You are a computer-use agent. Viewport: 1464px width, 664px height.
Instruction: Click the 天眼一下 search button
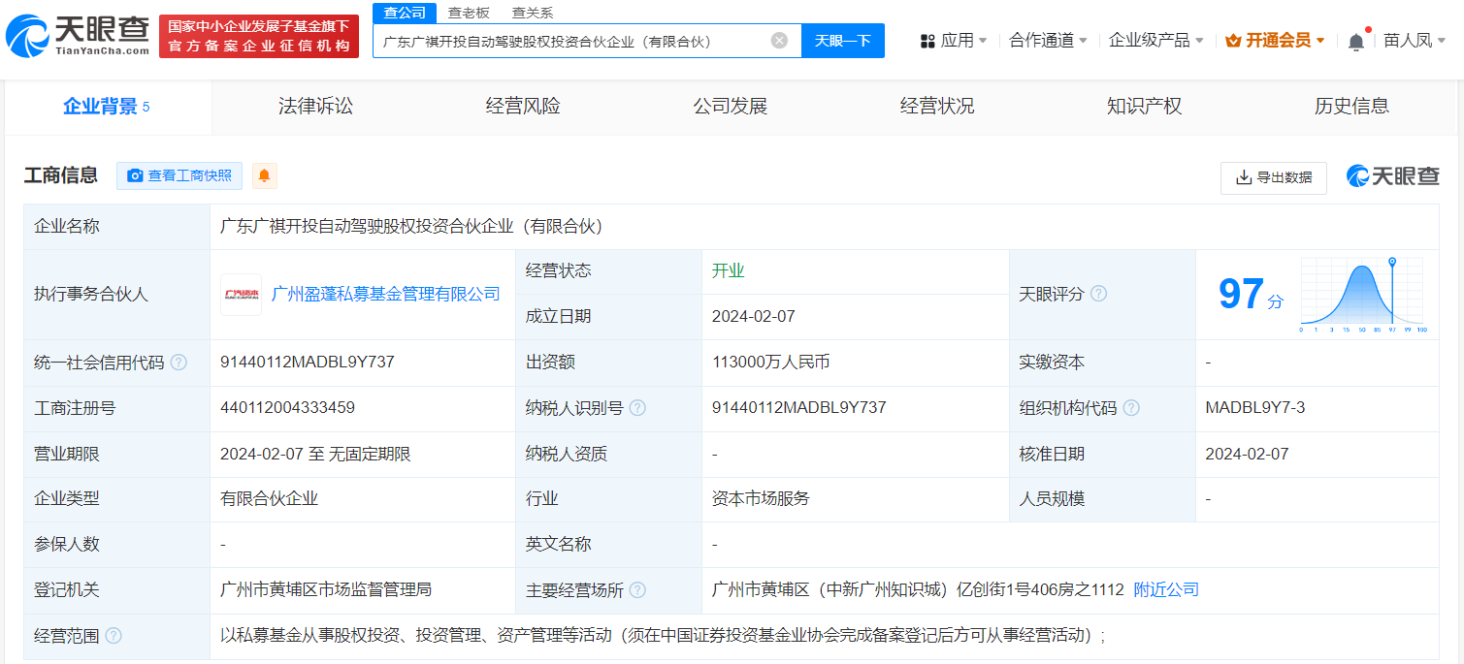tap(842, 41)
